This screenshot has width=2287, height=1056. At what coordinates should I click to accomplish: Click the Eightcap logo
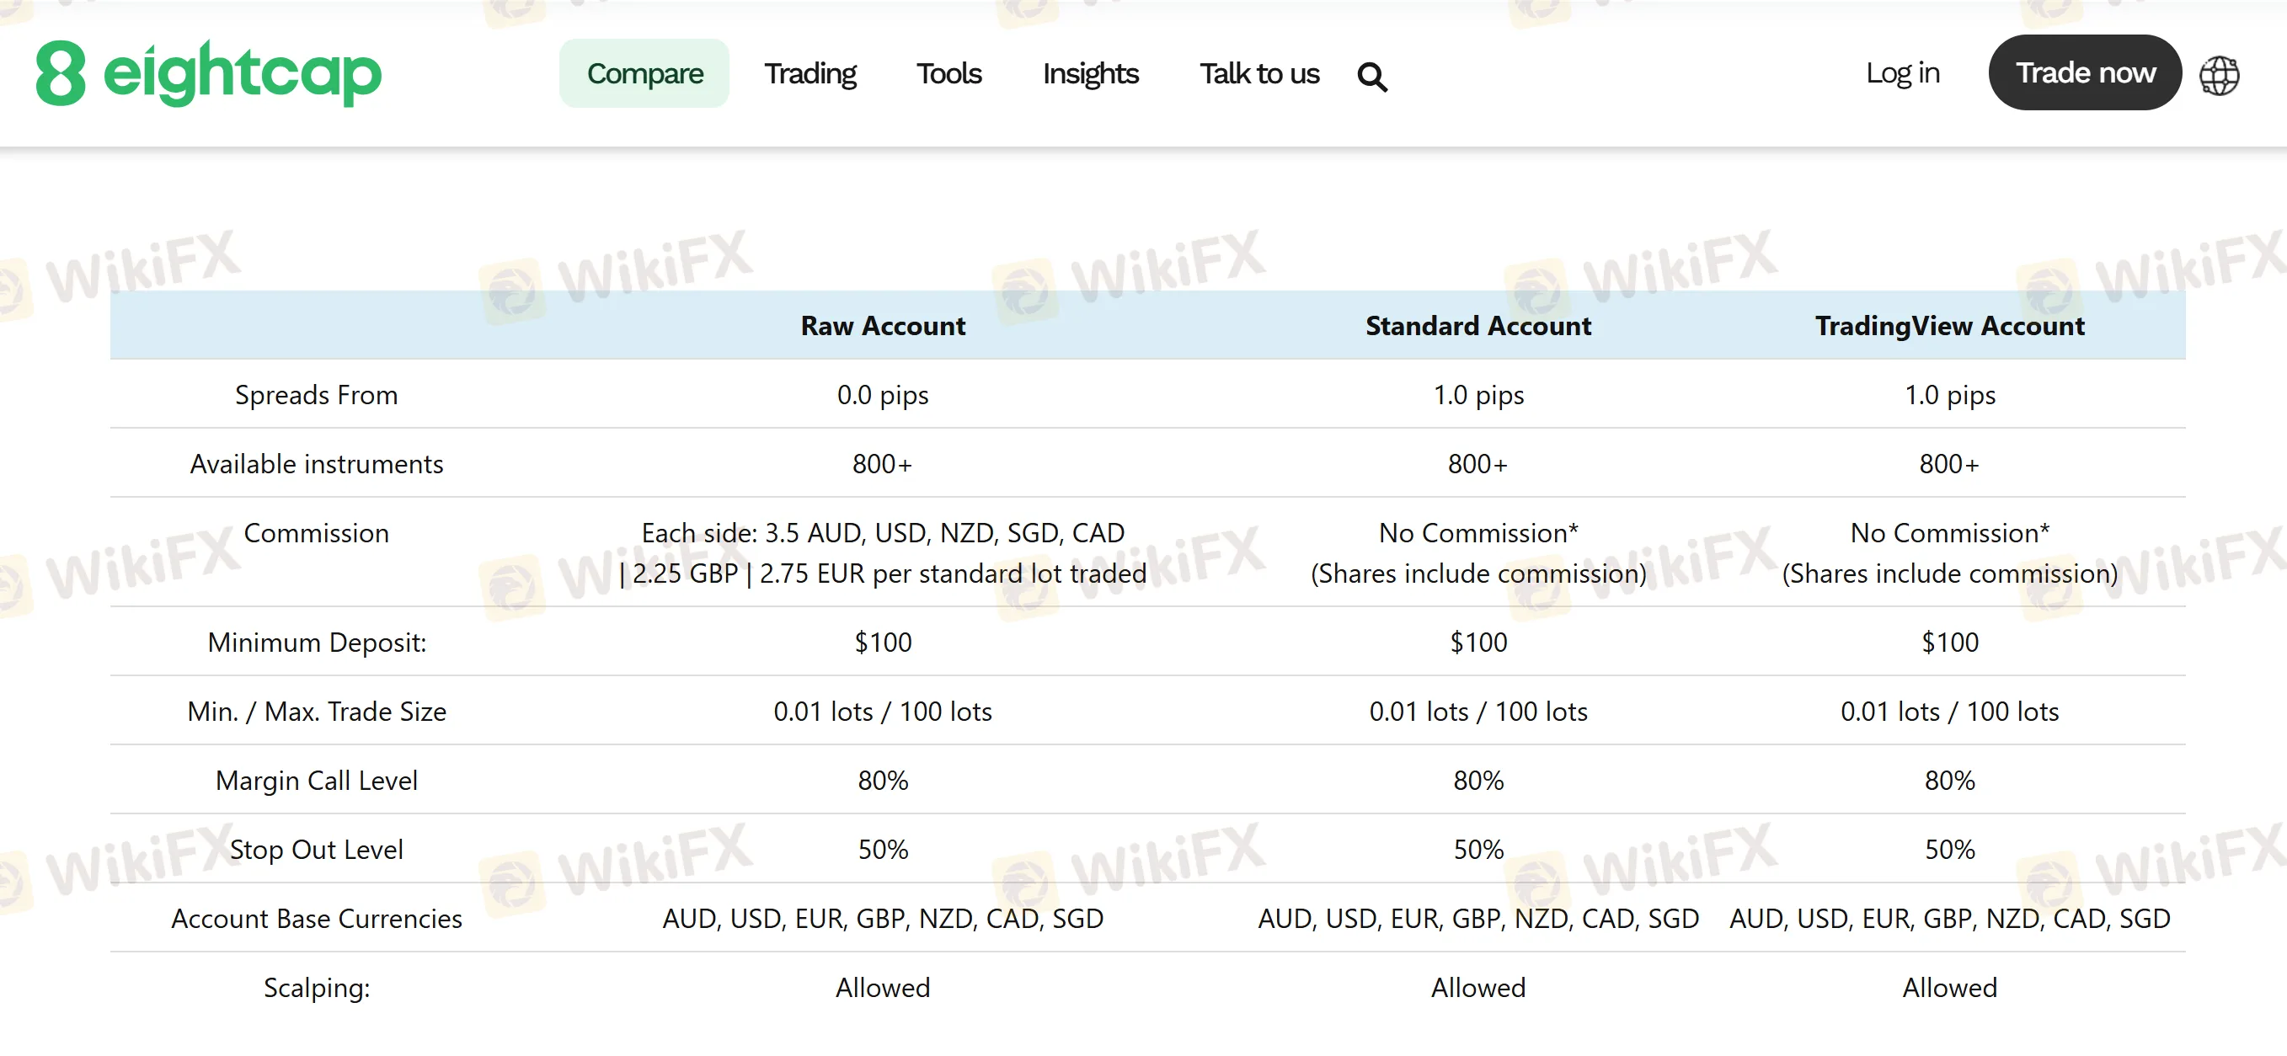[x=209, y=72]
